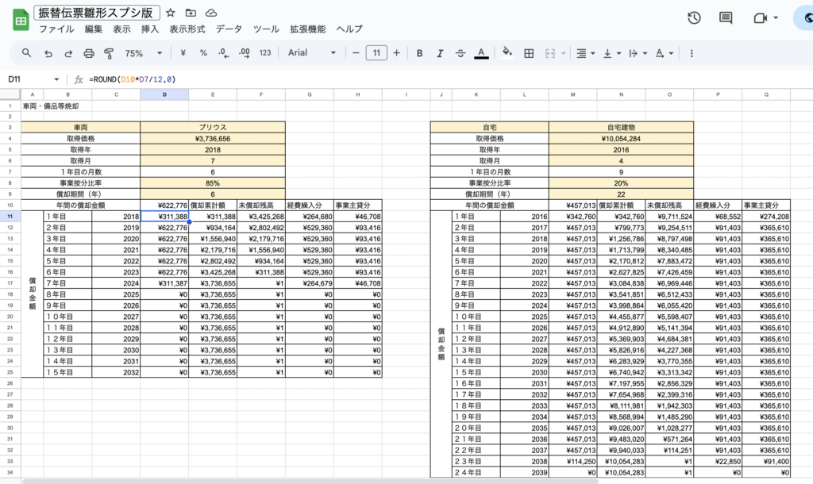Star this spreadsheet document

coord(170,13)
